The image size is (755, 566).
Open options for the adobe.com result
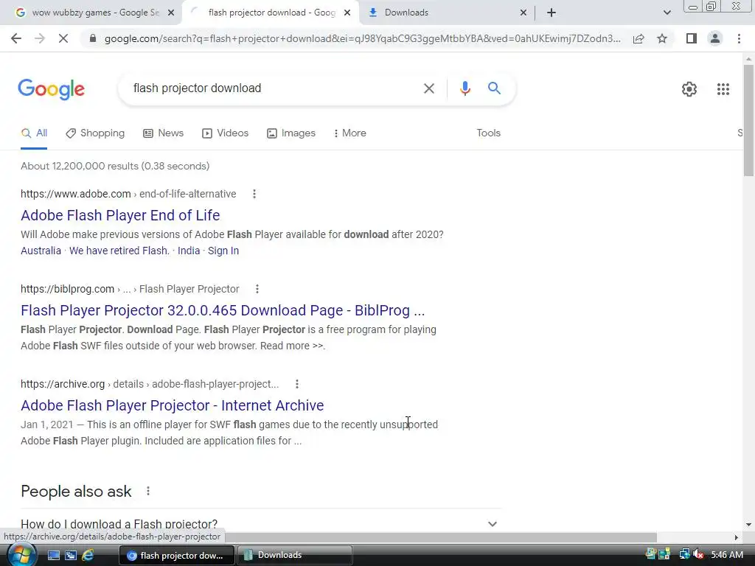254,194
